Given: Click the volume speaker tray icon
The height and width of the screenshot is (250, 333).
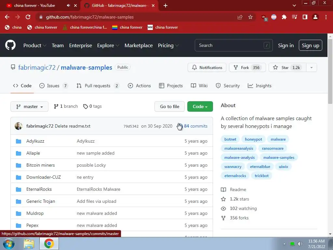Looking at the screenshot, I should (x=300, y=244).
